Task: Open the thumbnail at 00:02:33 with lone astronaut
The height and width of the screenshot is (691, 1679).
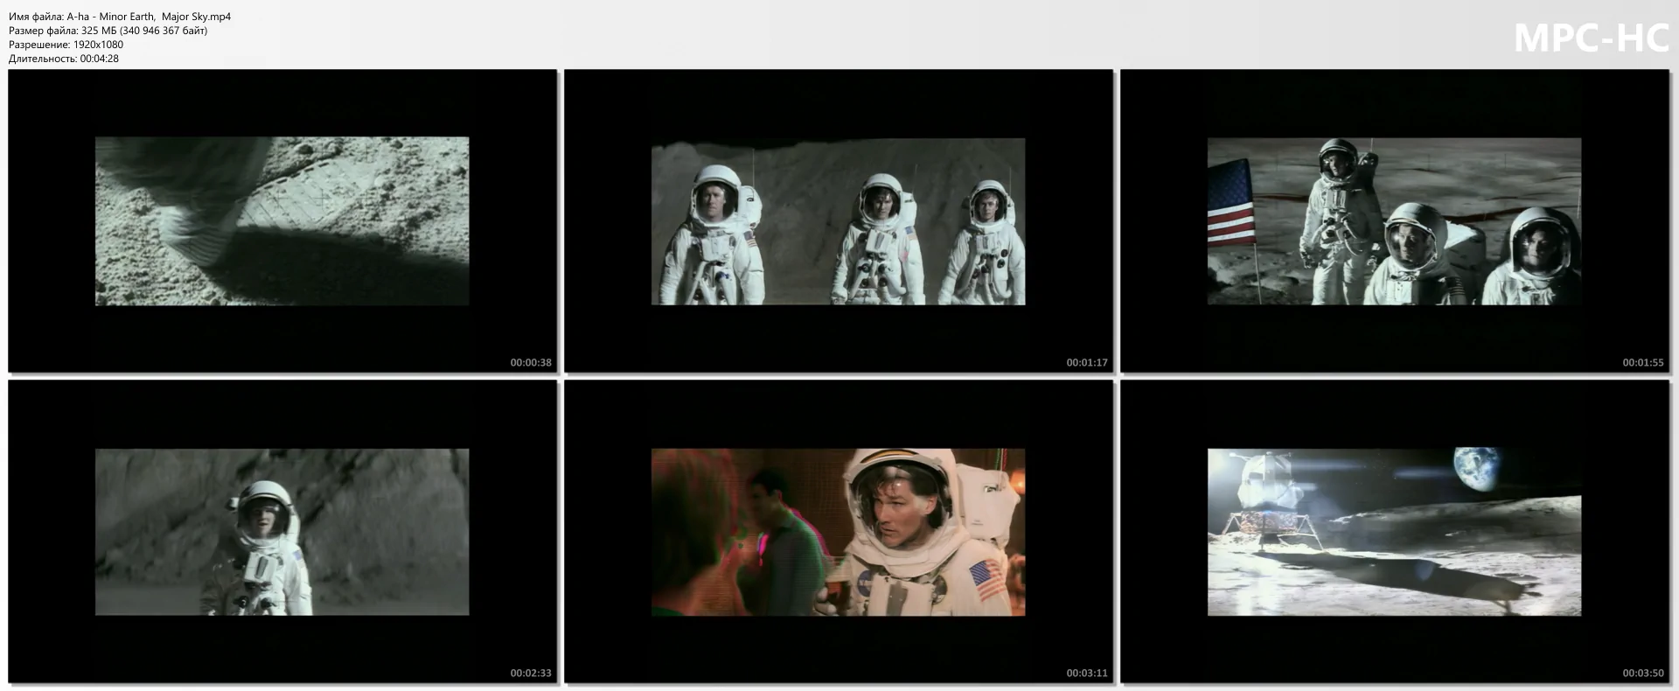Action: [282, 532]
